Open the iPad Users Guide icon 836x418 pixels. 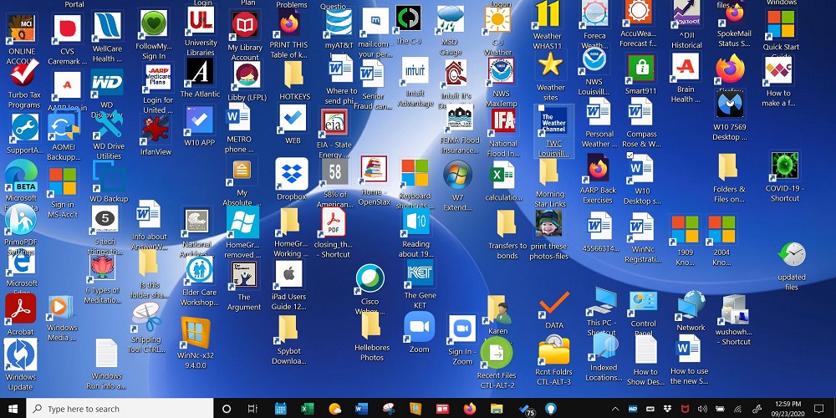tap(289, 274)
